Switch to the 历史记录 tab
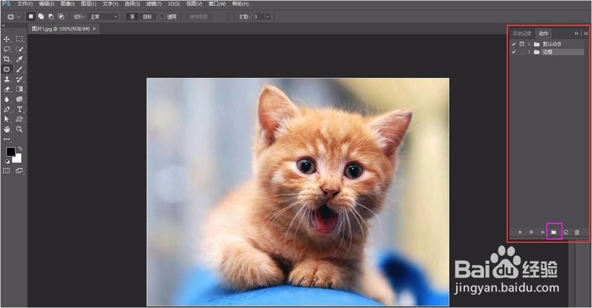 pyautogui.click(x=522, y=34)
